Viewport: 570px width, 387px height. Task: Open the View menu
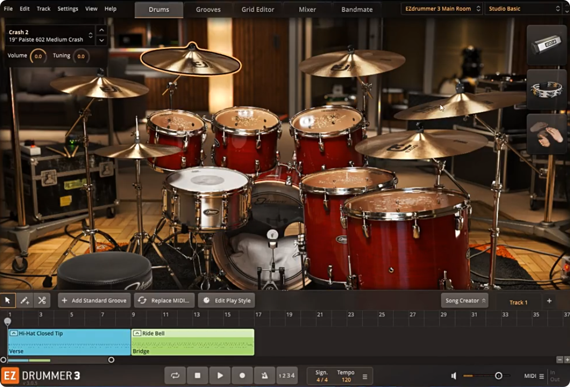[91, 9]
